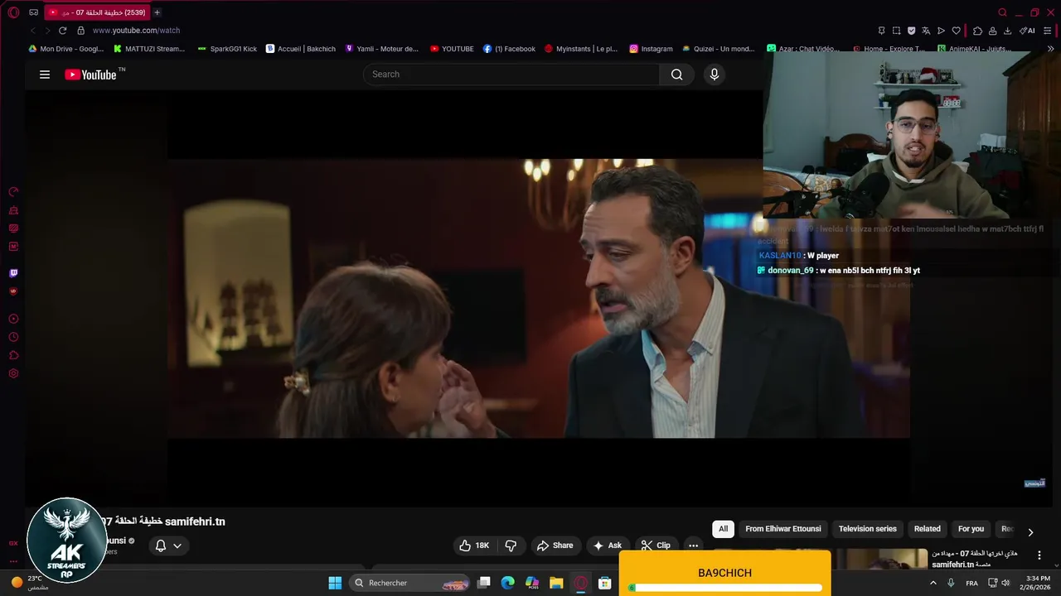Screen dimensions: 1061x596
Task: Open the Opera AI assistant button
Action: [x=1027, y=31]
